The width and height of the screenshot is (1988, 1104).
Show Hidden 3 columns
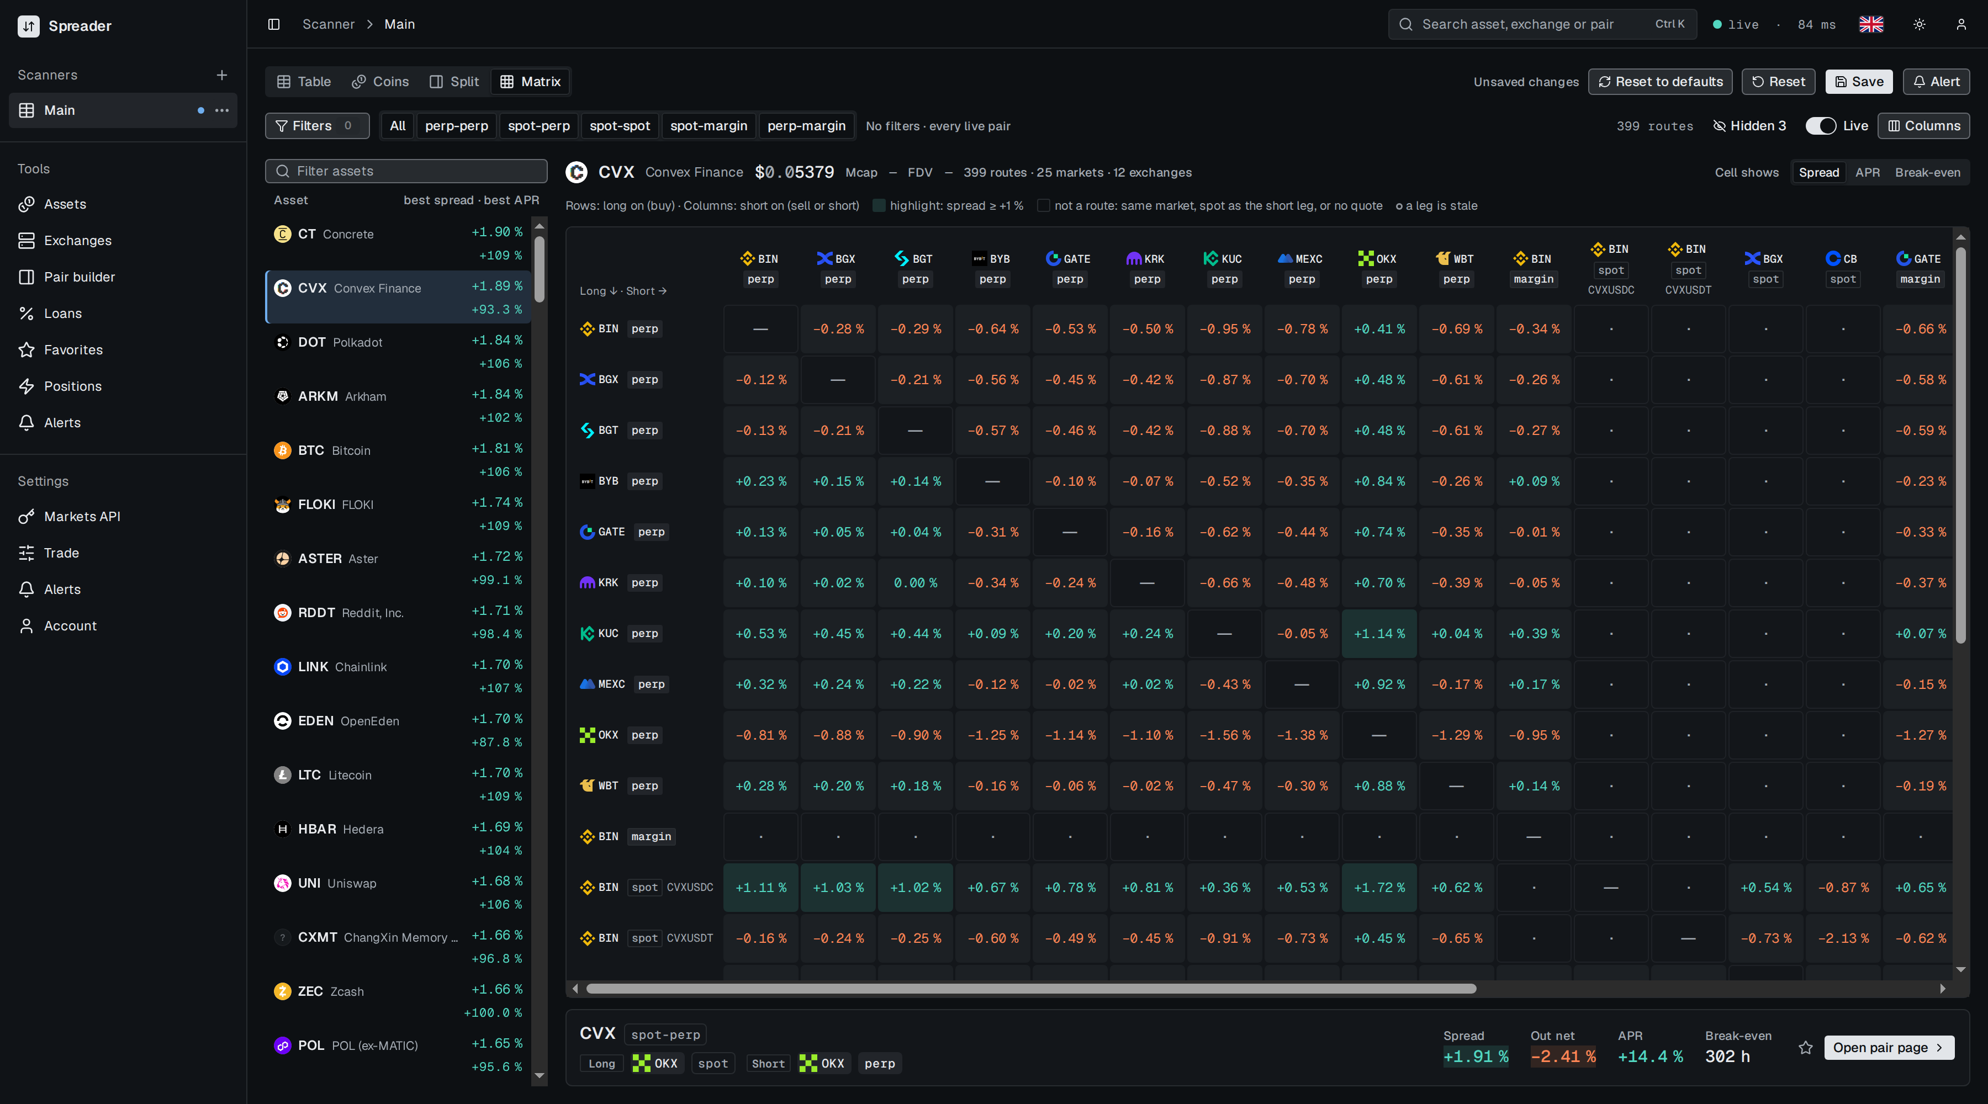coord(1749,126)
